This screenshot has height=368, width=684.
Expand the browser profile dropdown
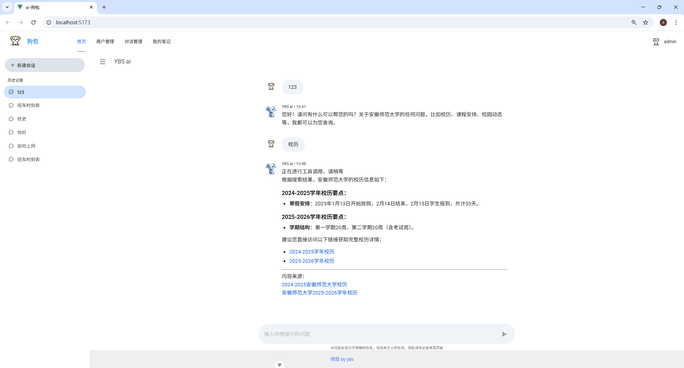(x=663, y=22)
